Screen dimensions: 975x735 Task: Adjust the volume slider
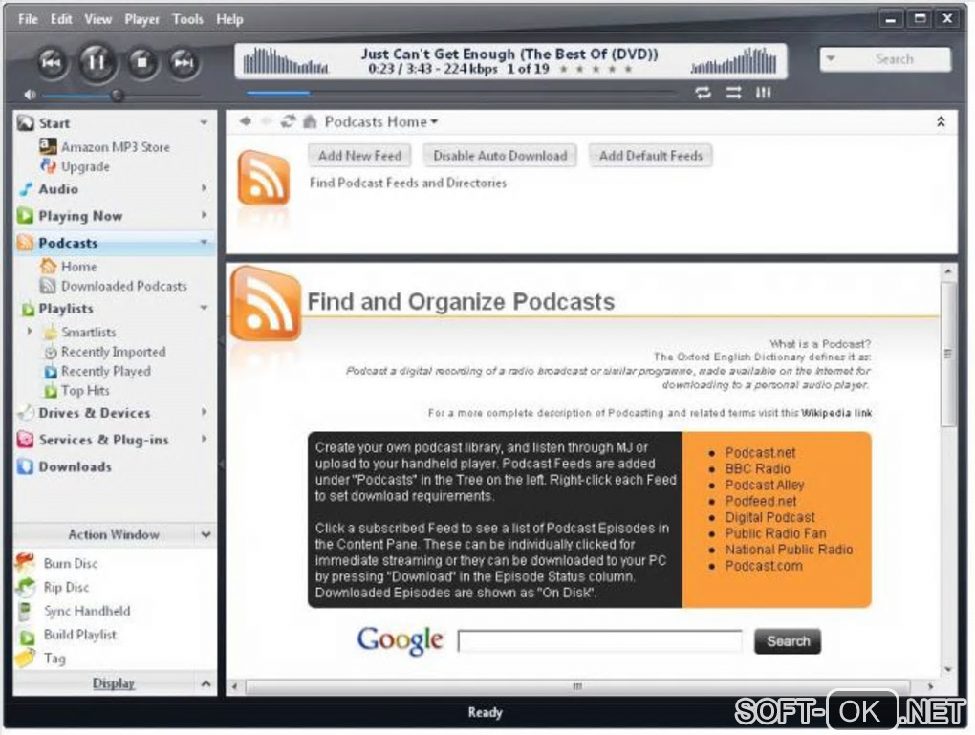click(x=122, y=96)
